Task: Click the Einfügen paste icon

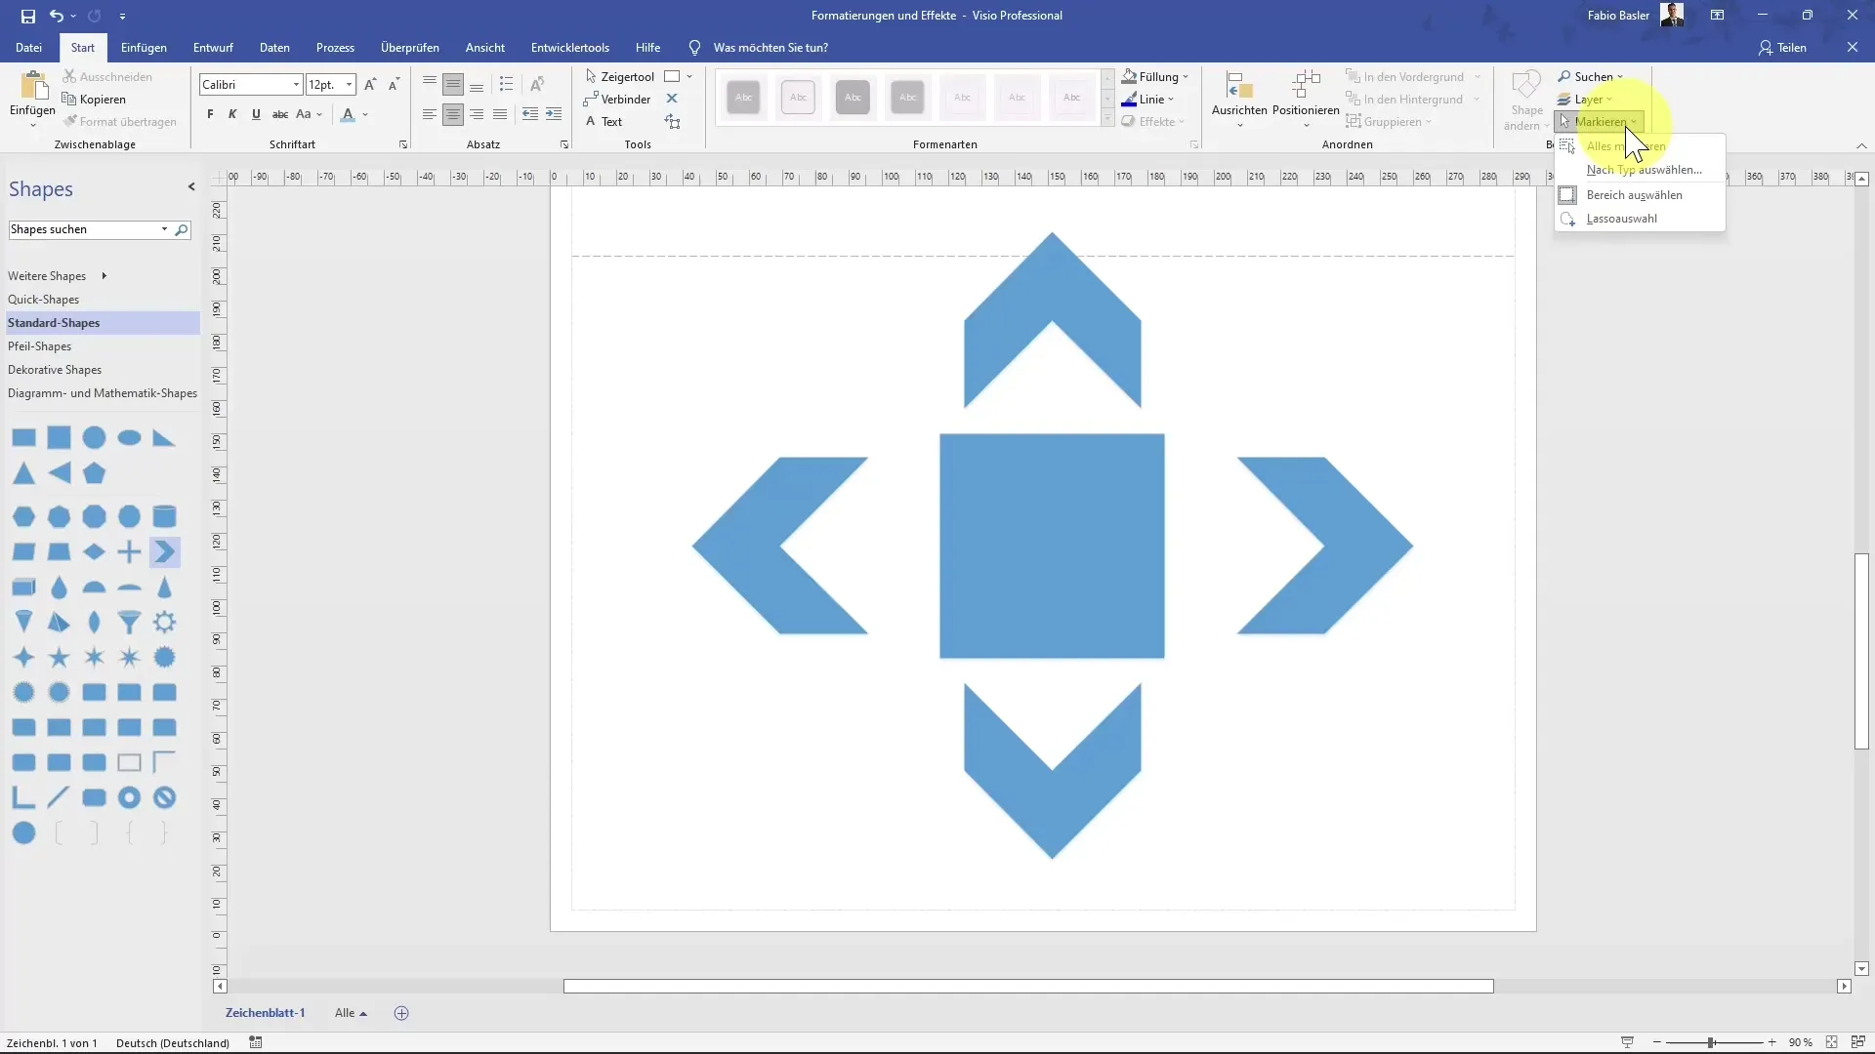Action: coord(33,88)
